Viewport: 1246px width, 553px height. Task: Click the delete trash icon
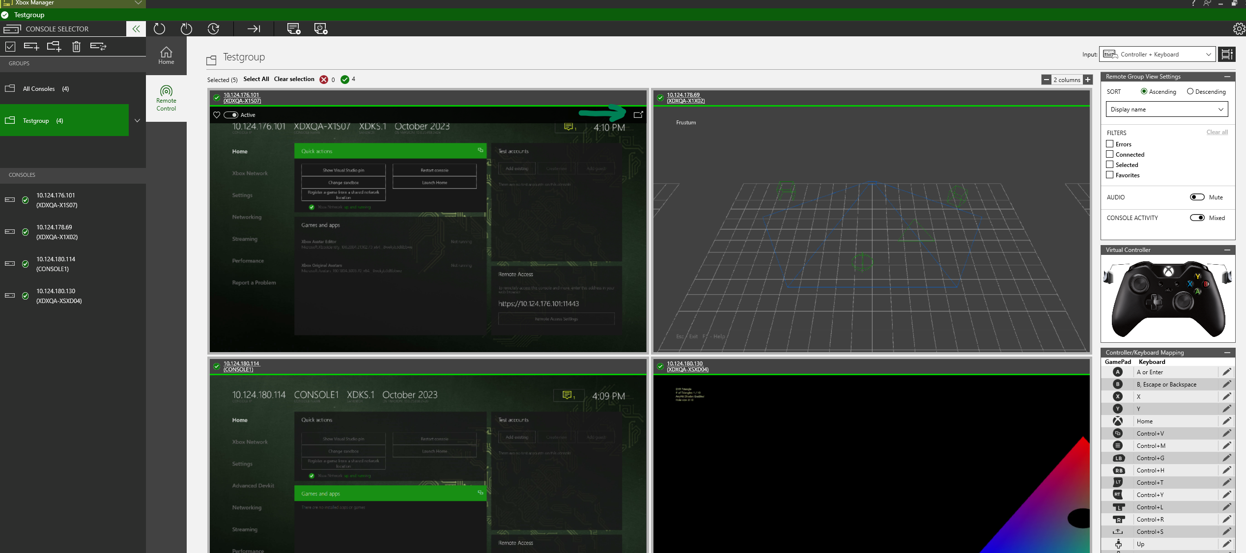pyautogui.click(x=76, y=47)
